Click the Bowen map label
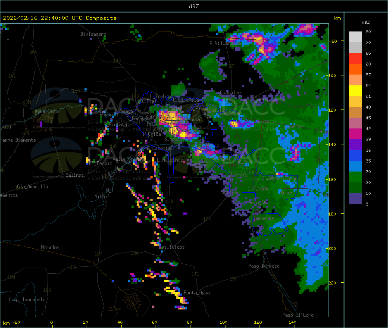The height and width of the screenshot is (328, 388). [287, 192]
